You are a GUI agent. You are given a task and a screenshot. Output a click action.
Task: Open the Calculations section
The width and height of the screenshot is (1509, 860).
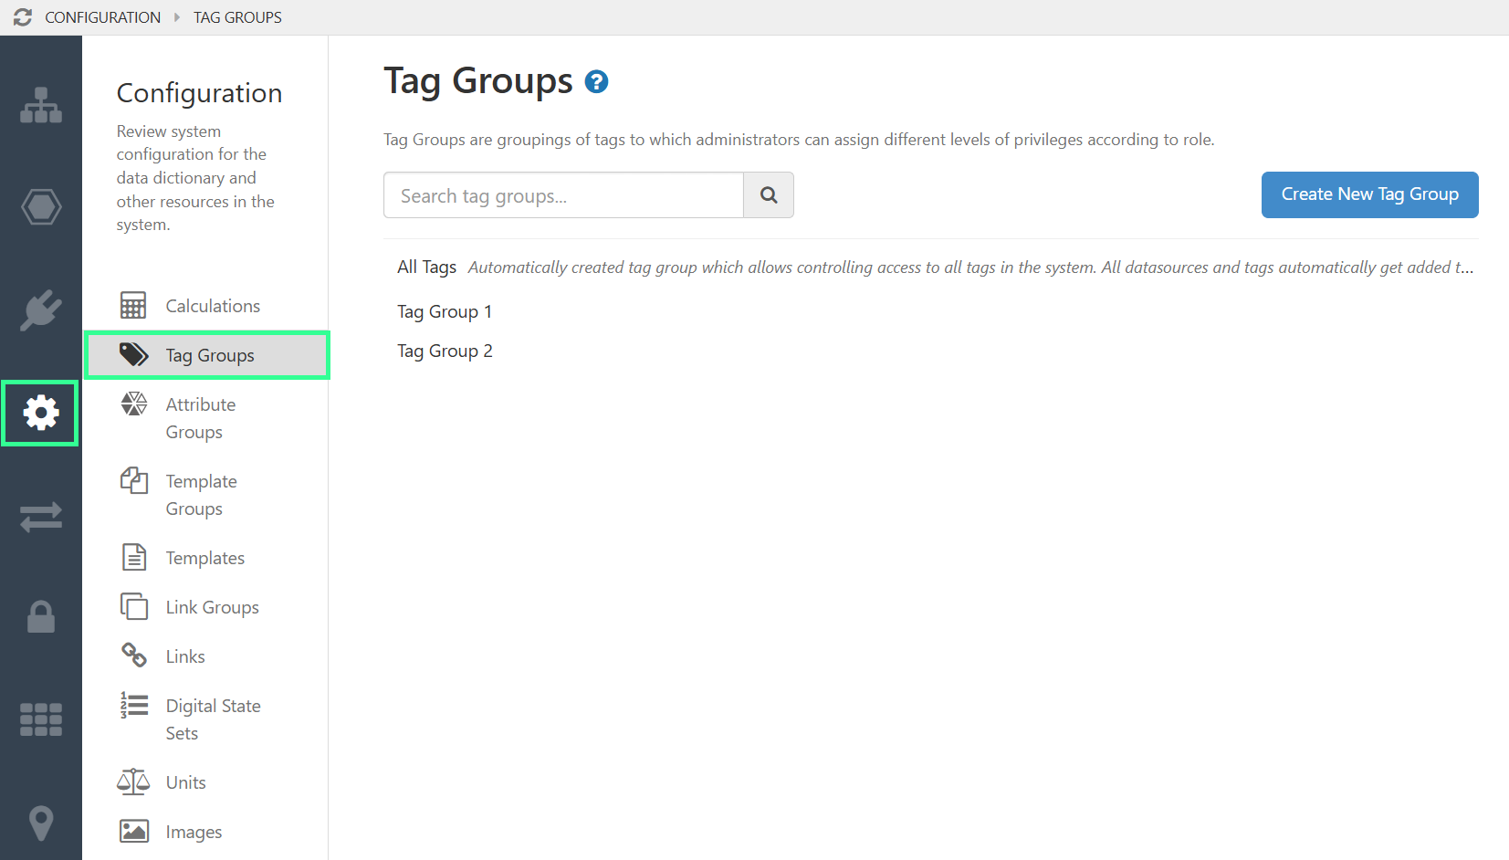click(212, 305)
